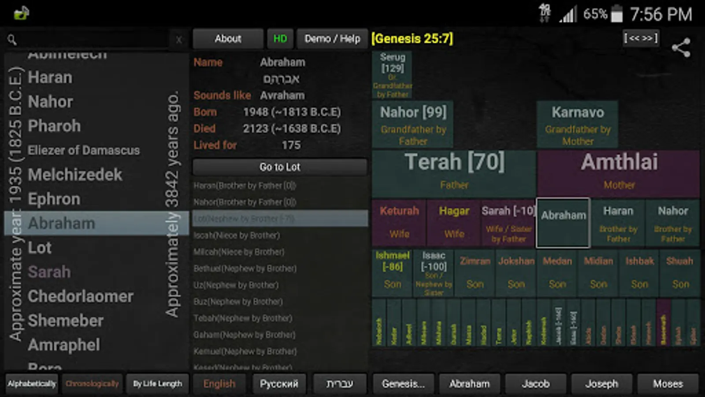Open Nahor brother tile in tree

(x=673, y=223)
